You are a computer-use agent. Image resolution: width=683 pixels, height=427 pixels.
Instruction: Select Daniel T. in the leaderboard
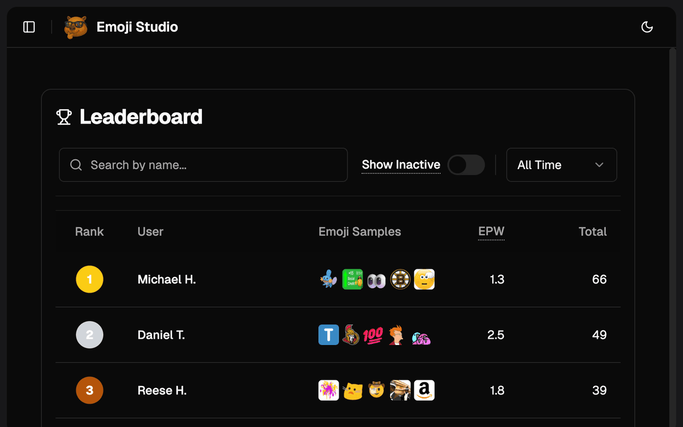point(161,335)
